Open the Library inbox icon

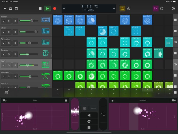point(11,9)
